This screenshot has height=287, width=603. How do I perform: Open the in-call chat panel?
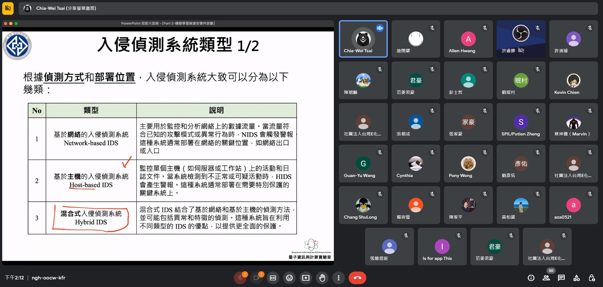pos(561,278)
